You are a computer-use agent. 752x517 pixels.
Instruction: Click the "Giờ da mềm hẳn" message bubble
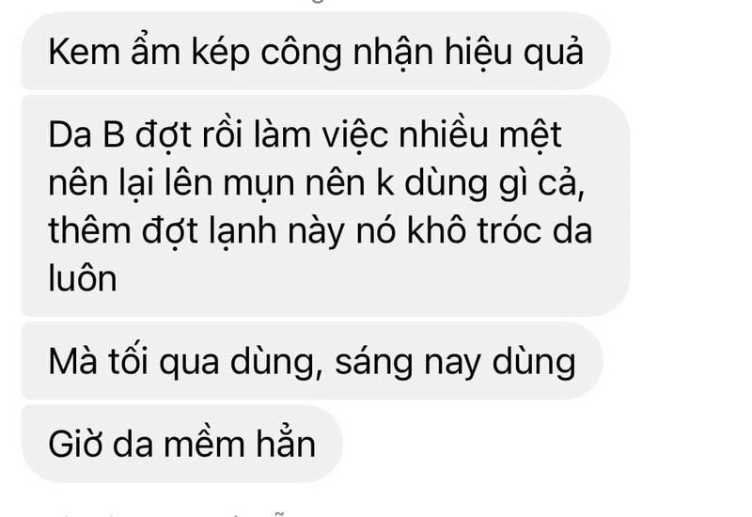(181, 444)
